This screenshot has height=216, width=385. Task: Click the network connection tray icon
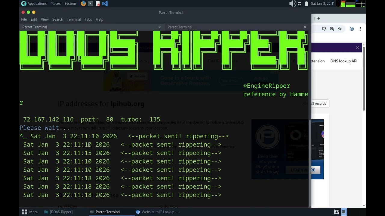coord(300,4)
